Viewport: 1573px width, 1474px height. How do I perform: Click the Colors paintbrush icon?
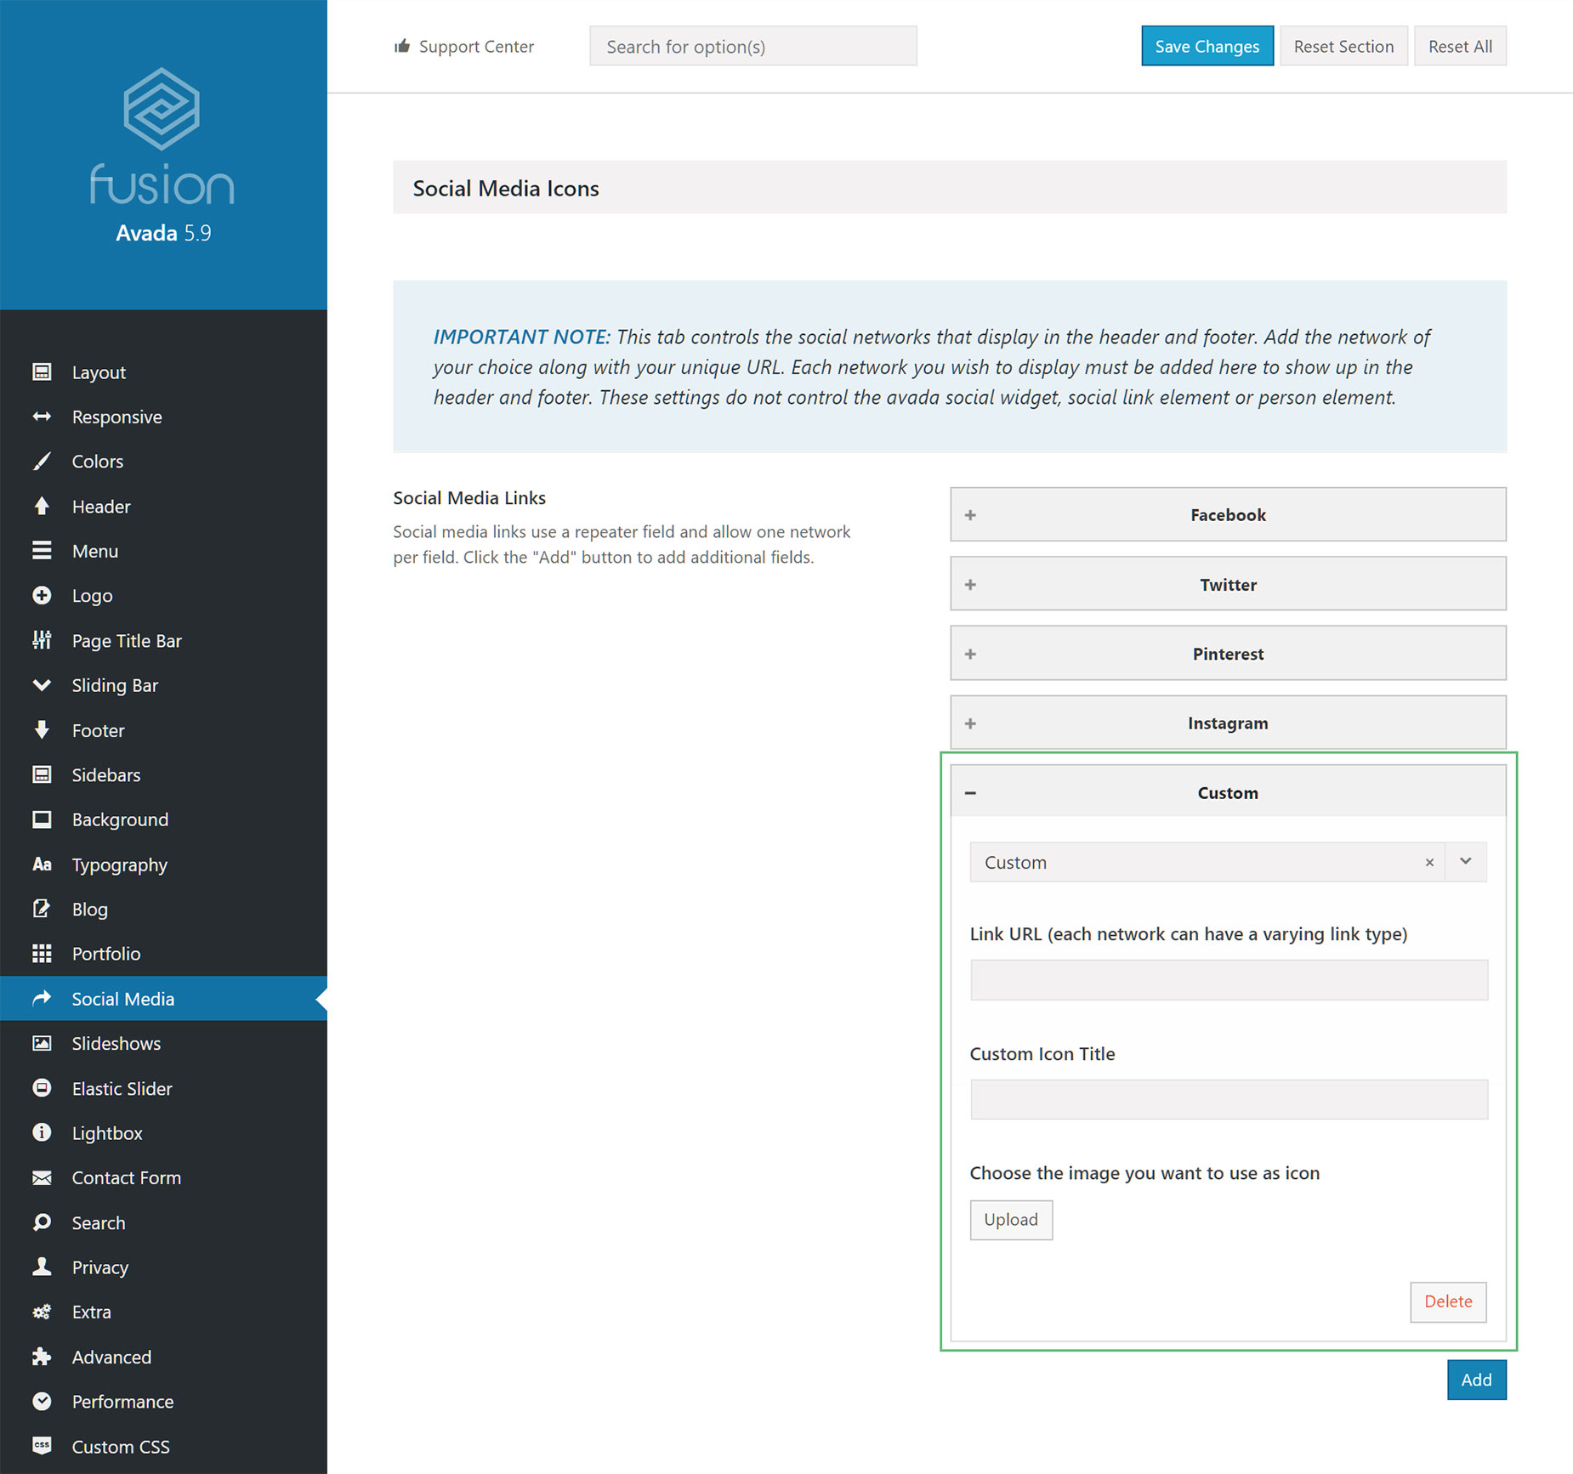tap(42, 462)
